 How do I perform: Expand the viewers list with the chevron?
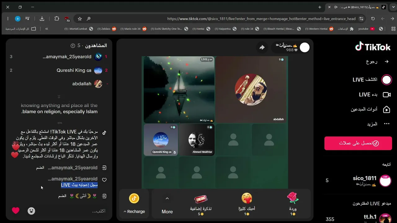[x=59, y=97]
